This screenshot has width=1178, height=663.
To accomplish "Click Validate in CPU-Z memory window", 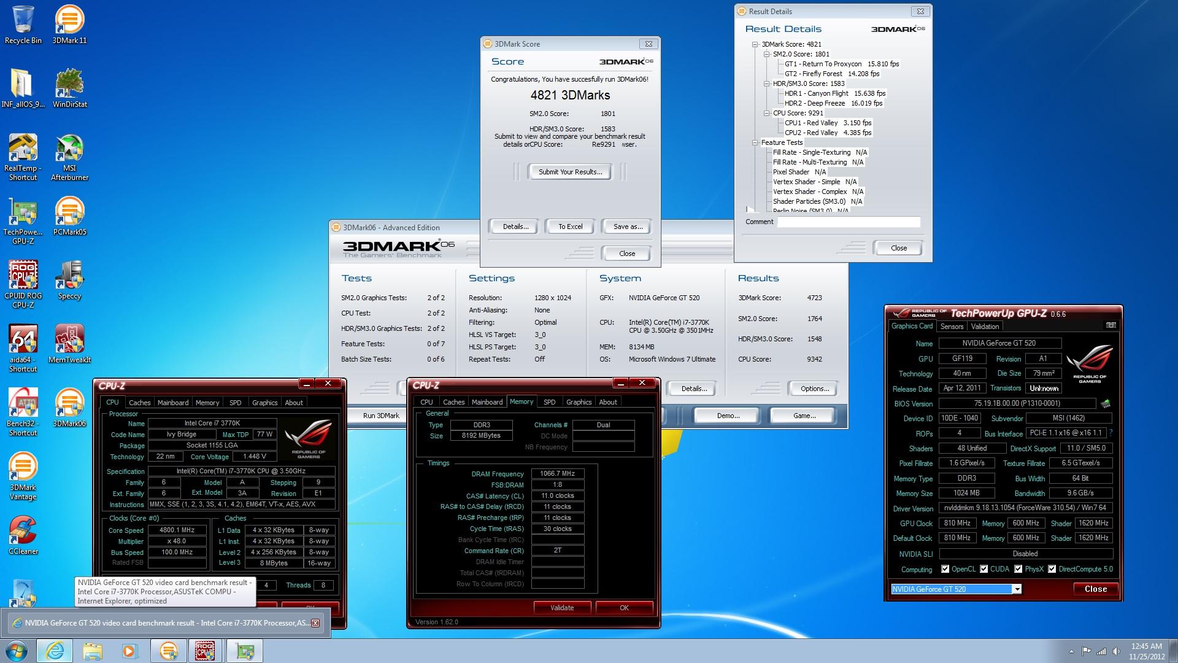I will click(x=562, y=608).
